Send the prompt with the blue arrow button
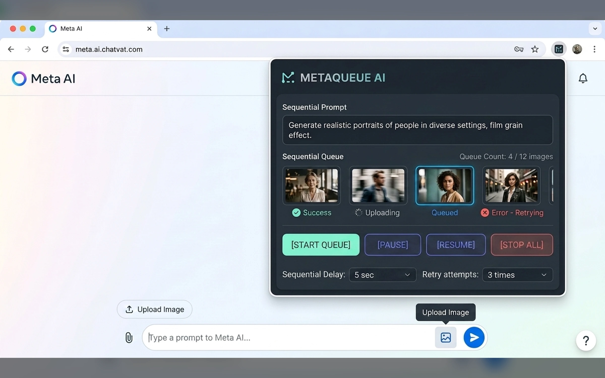Image resolution: width=605 pixels, height=378 pixels. click(474, 337)
